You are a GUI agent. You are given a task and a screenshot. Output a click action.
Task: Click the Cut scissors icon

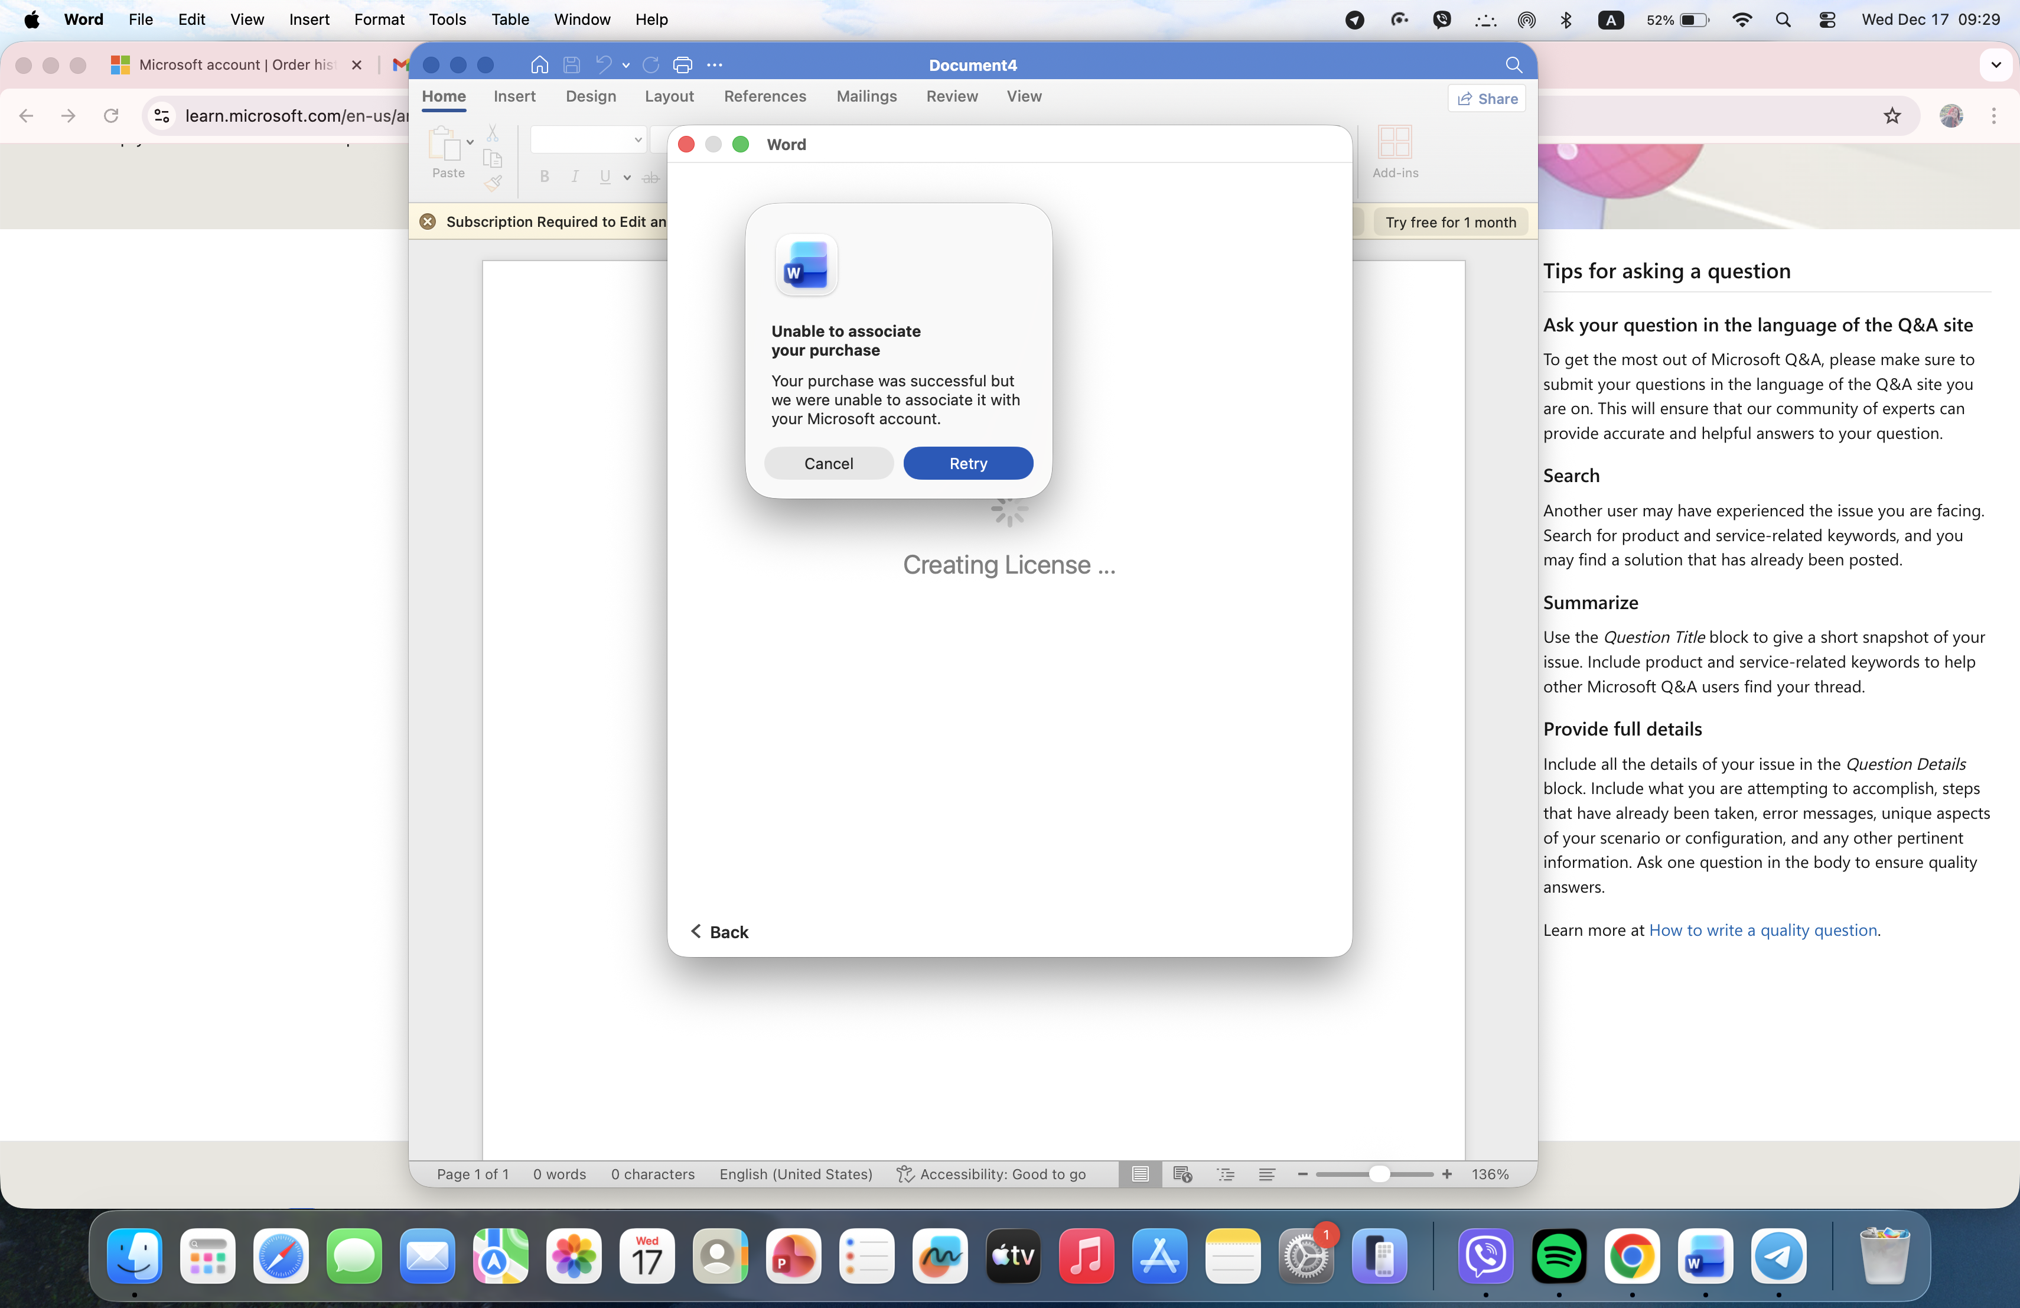tap(492, 134)
